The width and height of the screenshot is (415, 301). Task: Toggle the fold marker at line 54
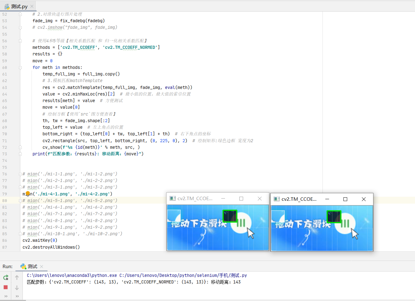pos(20,28)
